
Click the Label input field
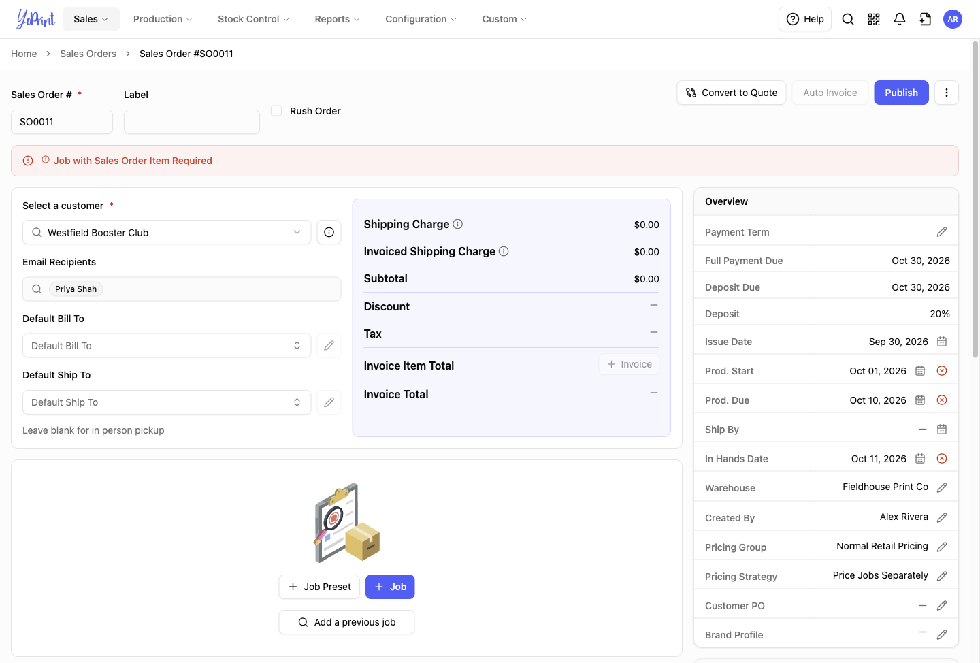pyautogui.click(x=192, y=122)
